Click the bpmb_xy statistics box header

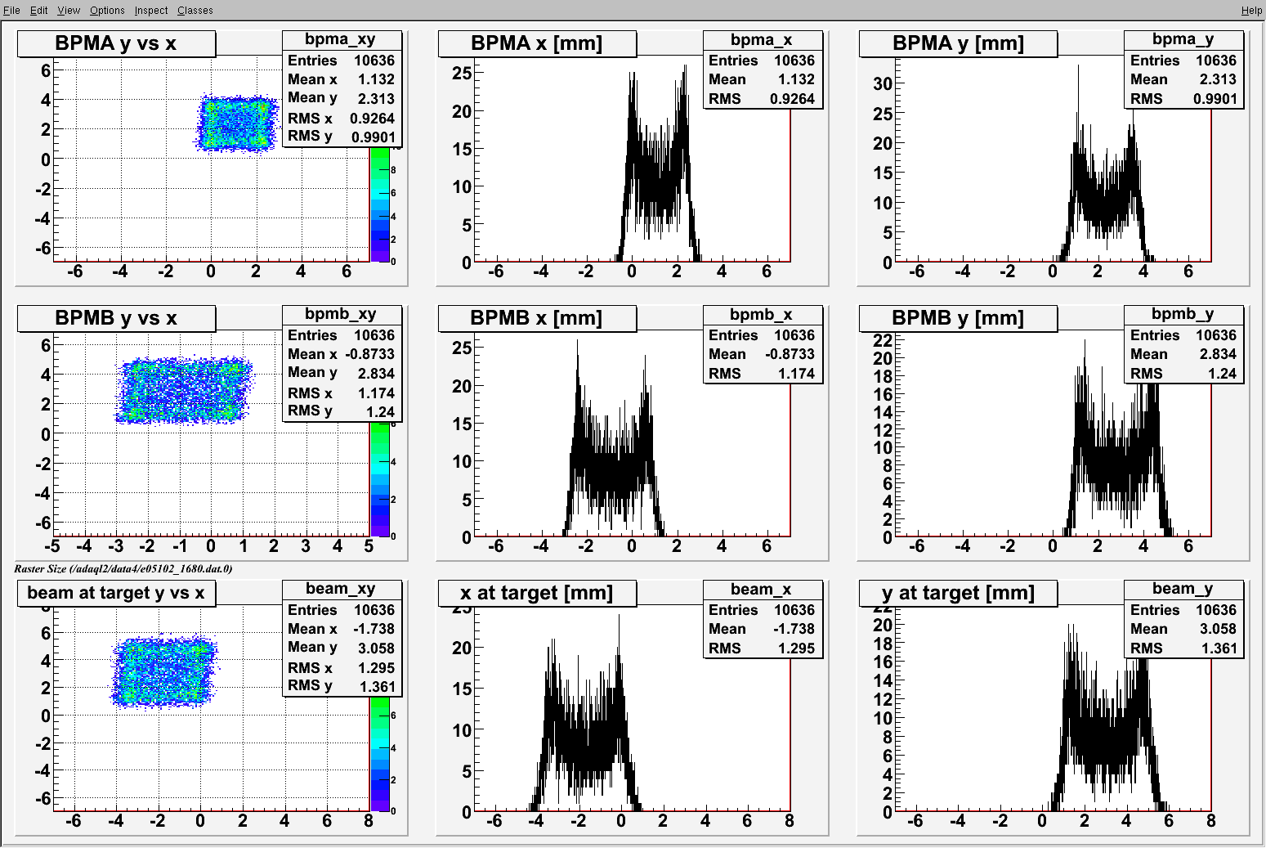(341, 315)
